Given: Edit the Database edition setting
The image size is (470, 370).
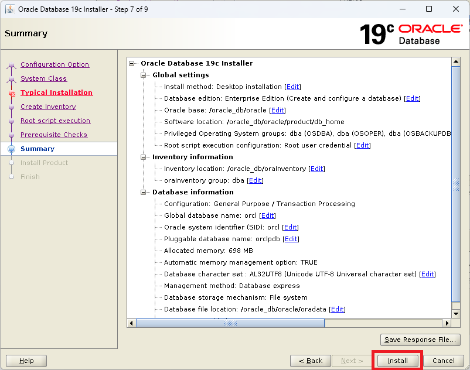Looking at the screenshot, I should point(412,98).
